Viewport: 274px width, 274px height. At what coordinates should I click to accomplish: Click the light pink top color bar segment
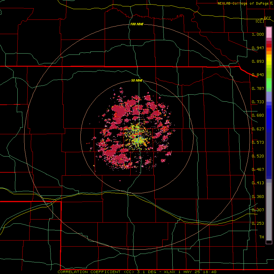(269, 33)
